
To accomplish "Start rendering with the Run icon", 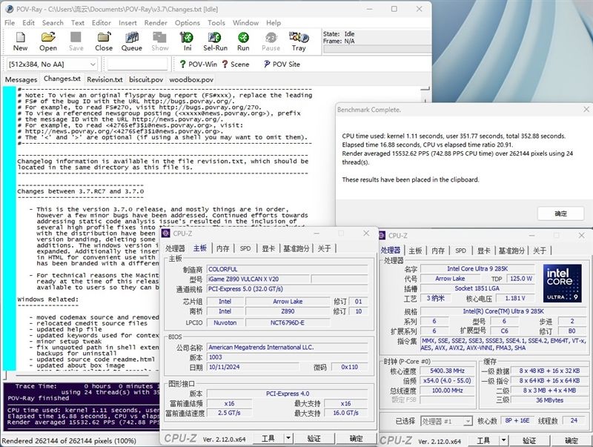I will [x=243, y=42].
